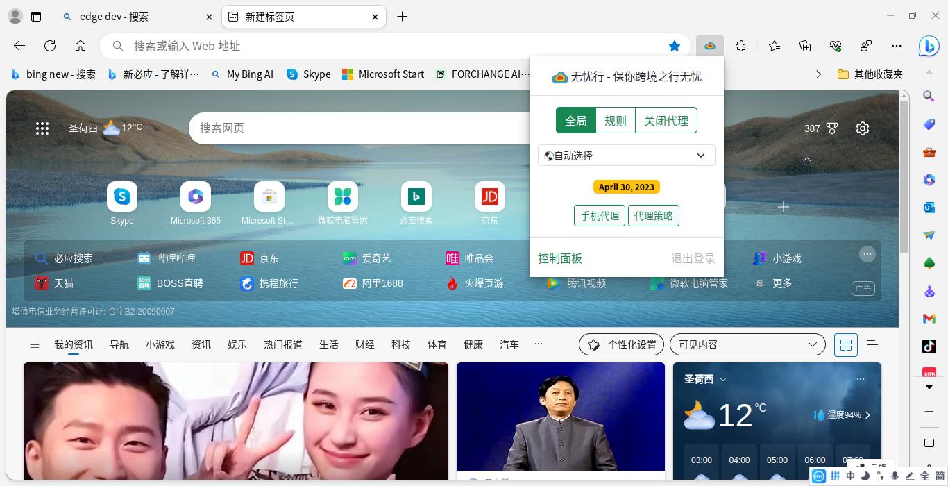Screen dimensions: 948x486
Task: Open the Favorites list icon
Action: point(775,46)
